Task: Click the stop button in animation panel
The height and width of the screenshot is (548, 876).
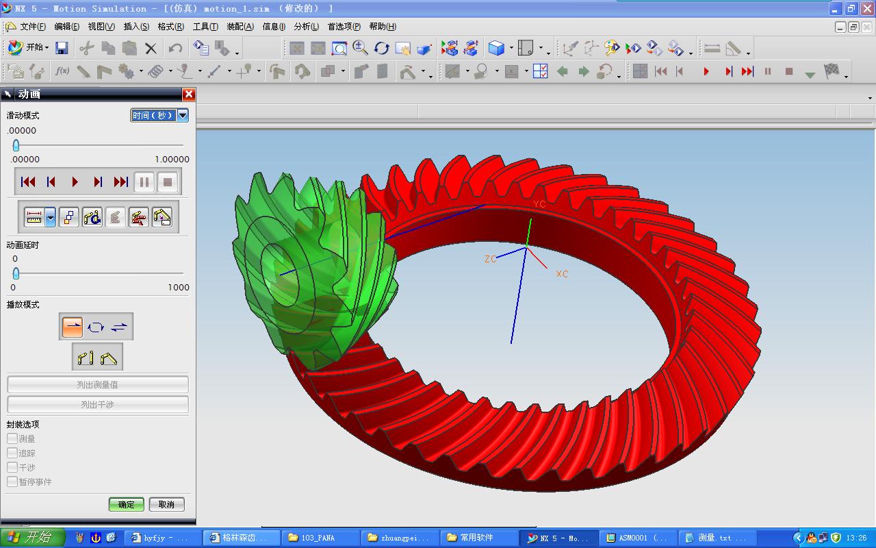Action: [x=168, y=182]
